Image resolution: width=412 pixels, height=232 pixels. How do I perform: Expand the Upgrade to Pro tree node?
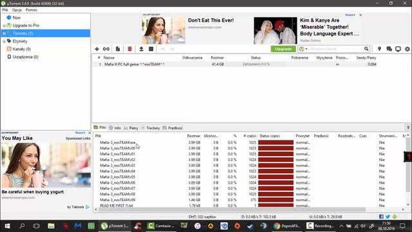5,26
